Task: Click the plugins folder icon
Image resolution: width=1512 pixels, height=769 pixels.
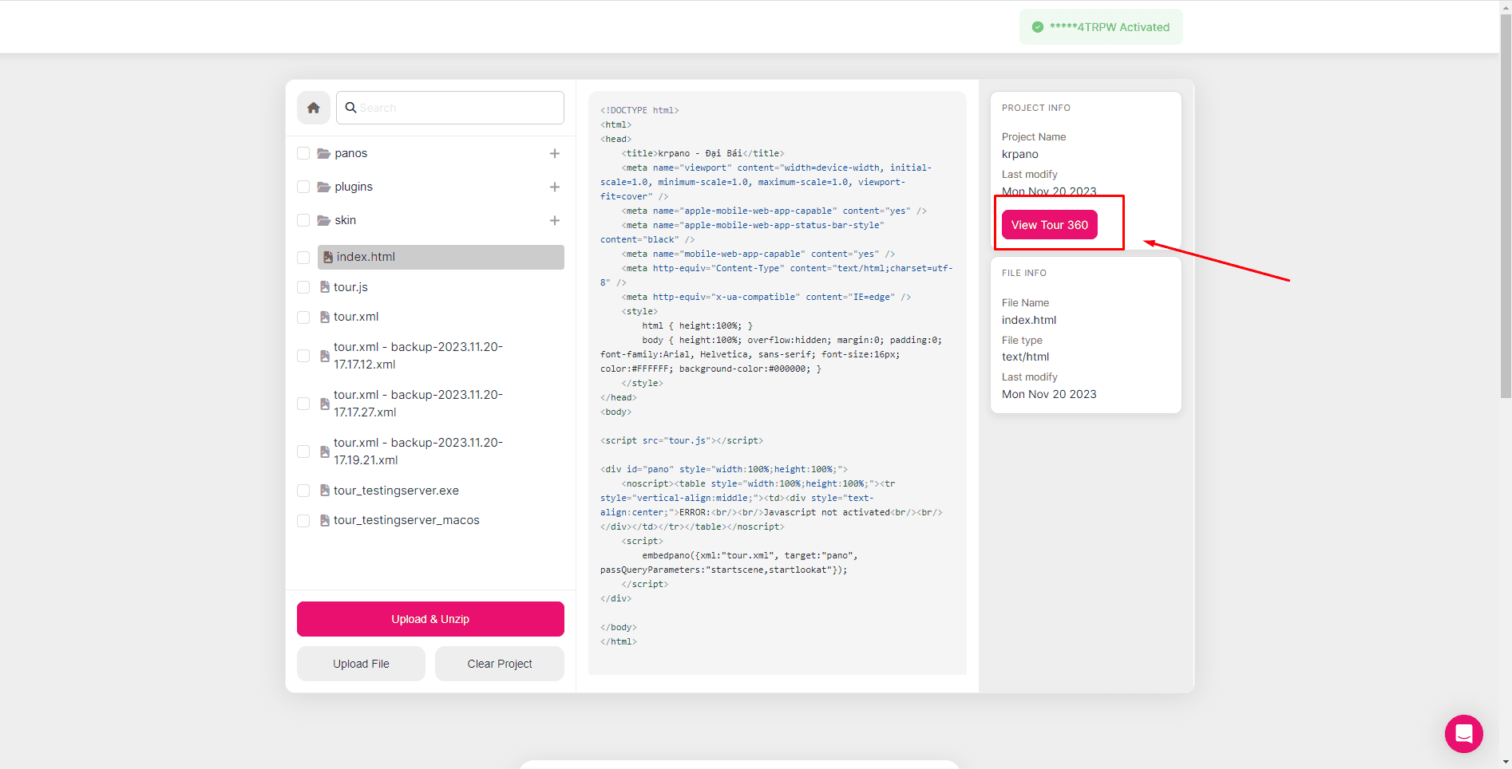Action: coord(324,187)
